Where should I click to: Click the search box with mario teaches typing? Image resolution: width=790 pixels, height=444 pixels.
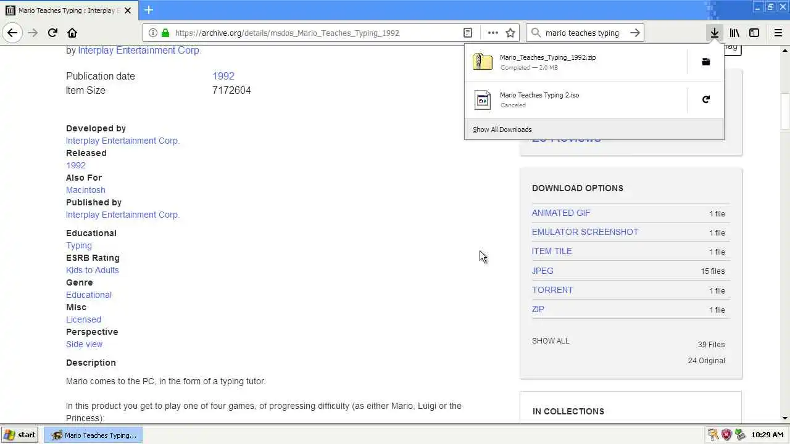pos(582,33)
